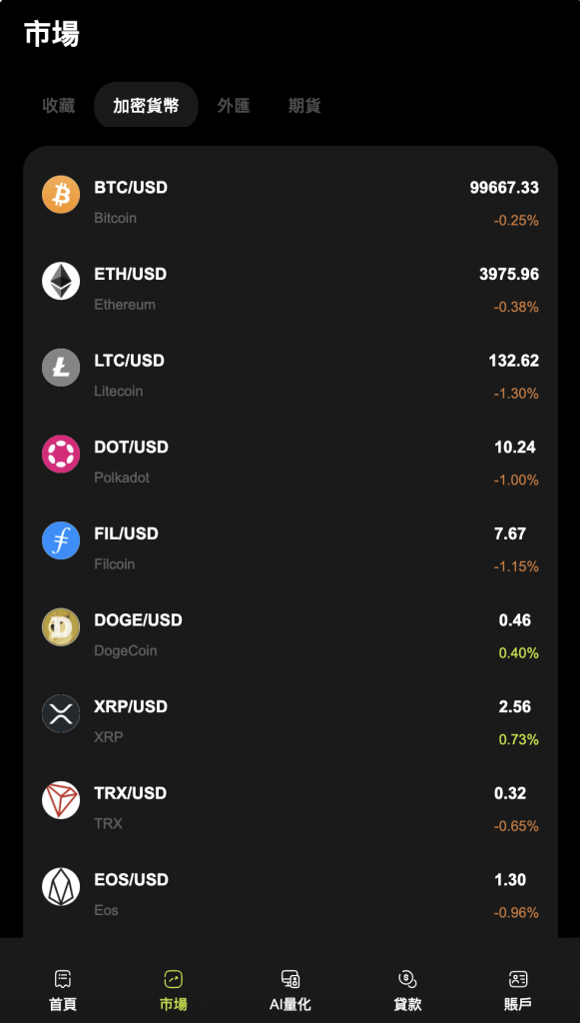580x1023 pixels.
Task: Tap the Filecoin coin icon
Action: click(60, 541)
